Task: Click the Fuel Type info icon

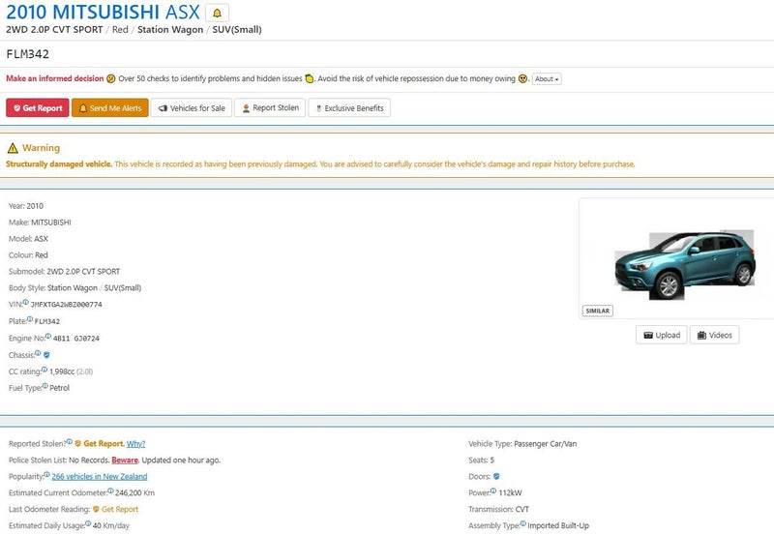Action: click(45, 386)
